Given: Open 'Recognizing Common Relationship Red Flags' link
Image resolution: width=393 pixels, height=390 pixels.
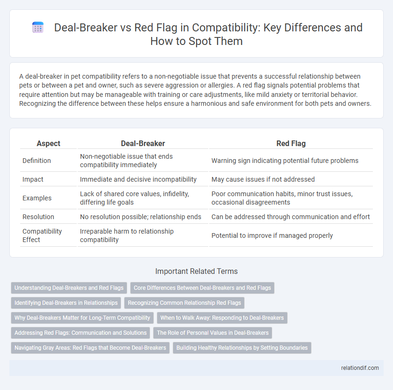Looking at the screenshot, I should coord(184,303).
